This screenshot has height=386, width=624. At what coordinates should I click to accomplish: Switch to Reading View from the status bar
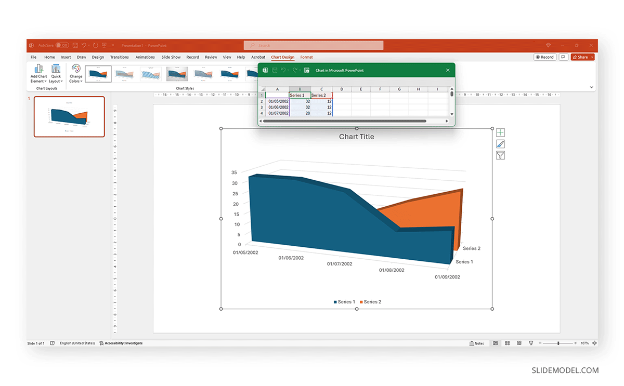519,343
